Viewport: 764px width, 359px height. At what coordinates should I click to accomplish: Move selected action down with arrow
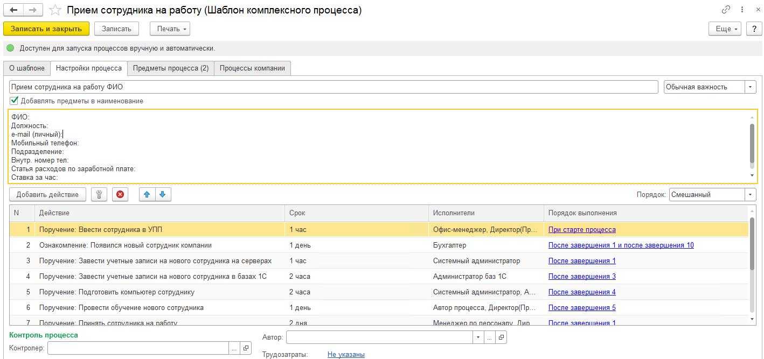(163, 195)
